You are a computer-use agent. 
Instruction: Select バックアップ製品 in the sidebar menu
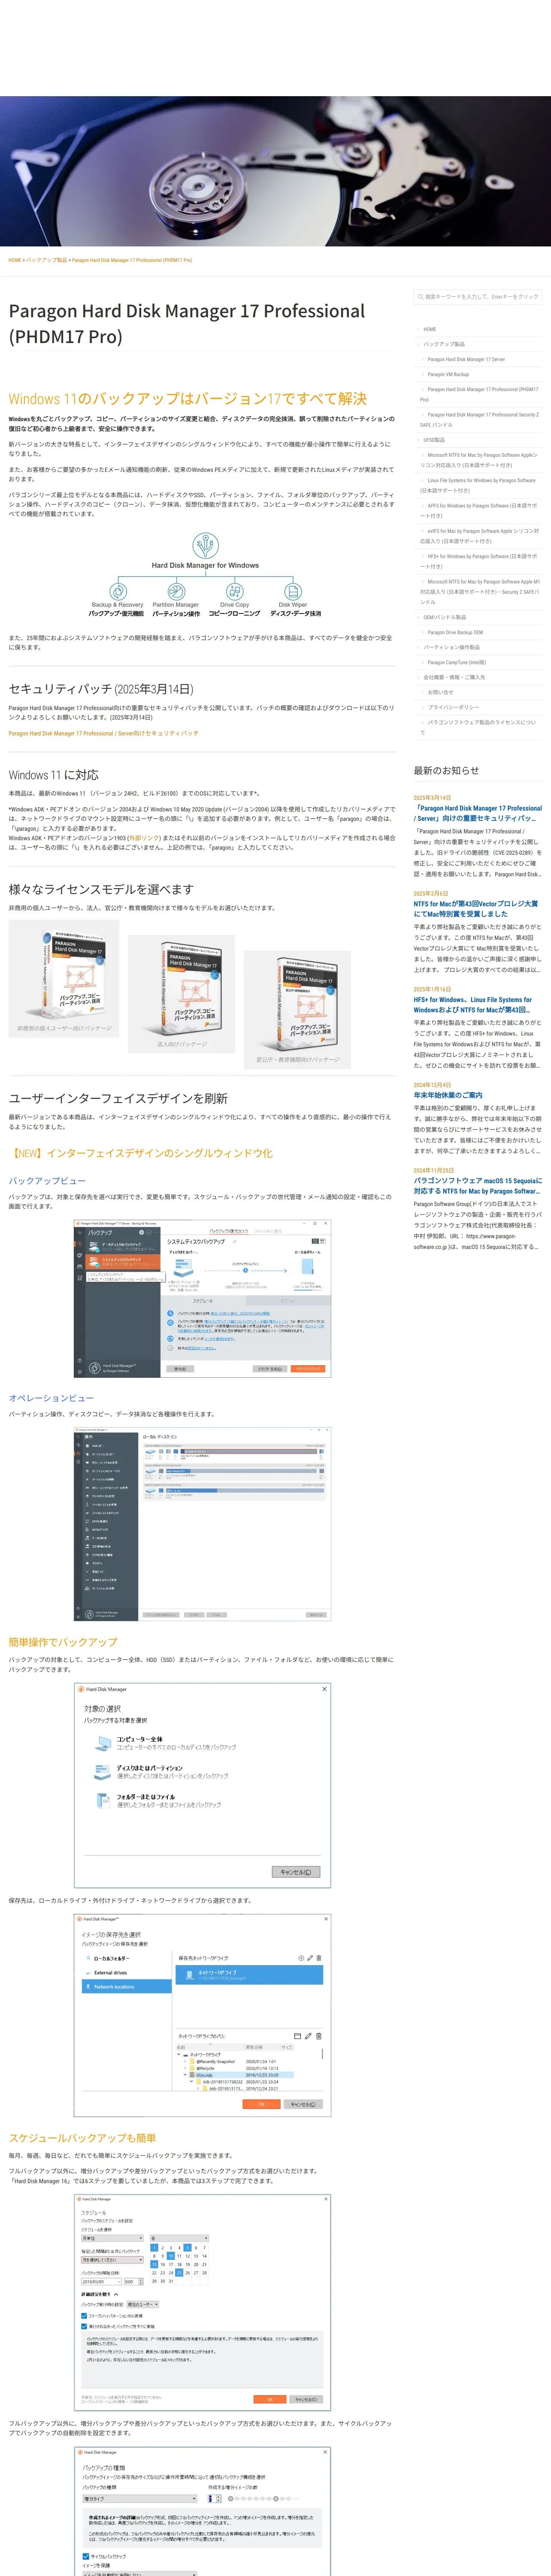tap(444, 344)
